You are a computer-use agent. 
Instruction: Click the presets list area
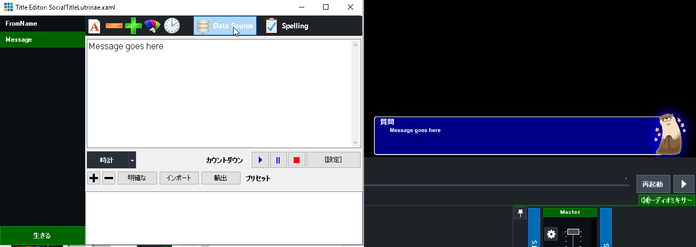tap(224, 218)
